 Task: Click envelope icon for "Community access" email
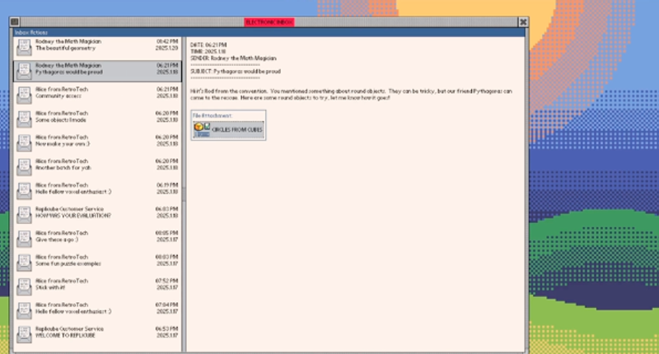point(24,95)
